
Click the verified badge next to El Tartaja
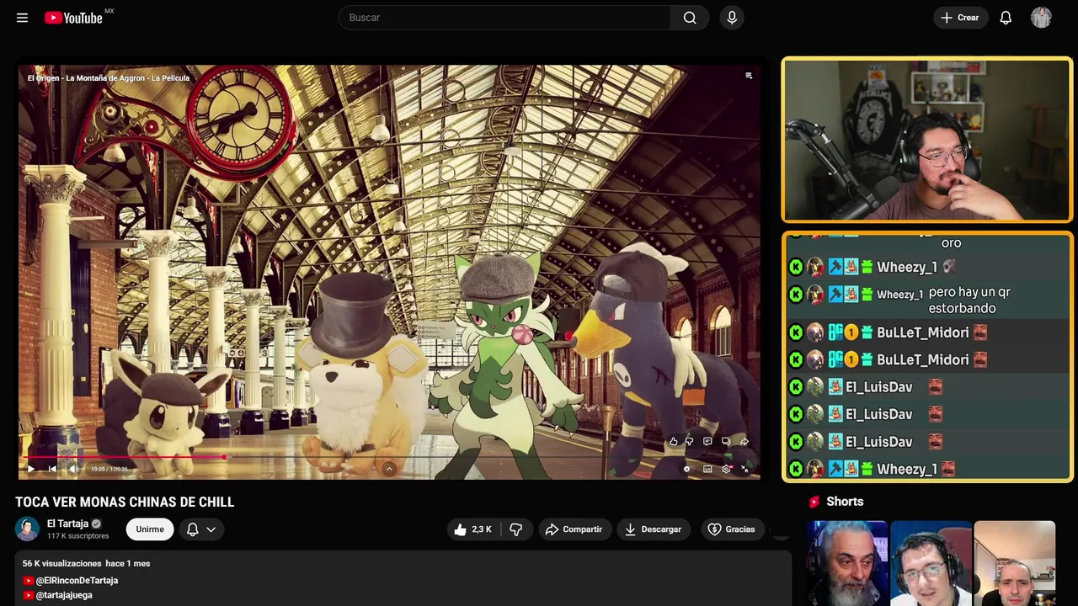pyautogui.click(x=96, y=524)
